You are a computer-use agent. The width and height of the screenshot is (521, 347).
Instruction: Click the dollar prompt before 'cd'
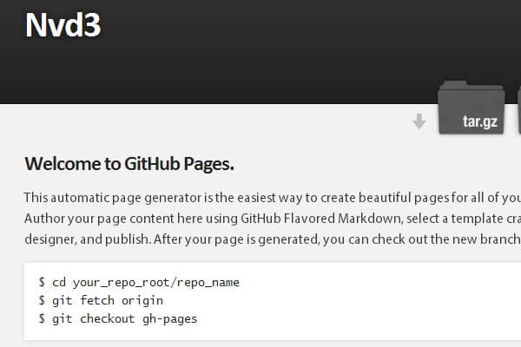coord(42,282)
